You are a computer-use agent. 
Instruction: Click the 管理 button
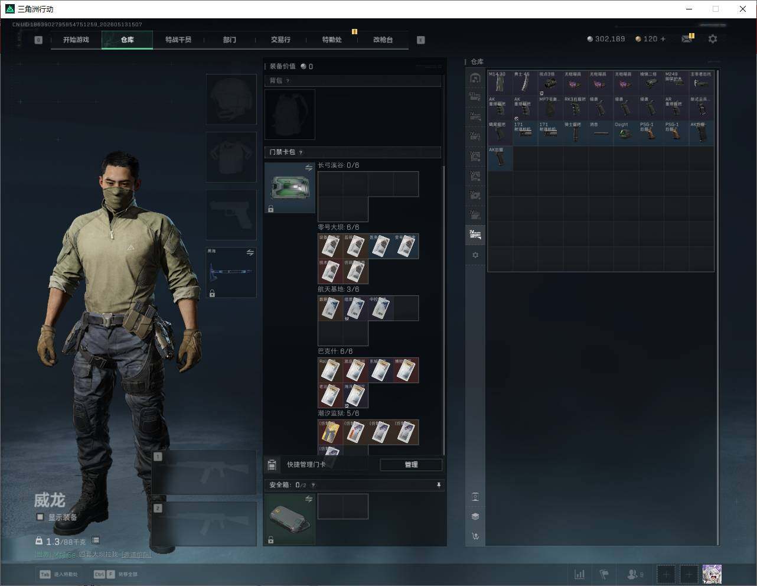pyautogui.click(x=411, y=465)
